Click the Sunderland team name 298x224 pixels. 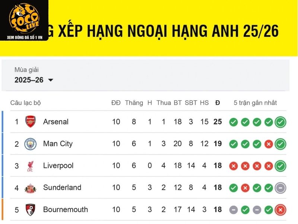(62, 188)
